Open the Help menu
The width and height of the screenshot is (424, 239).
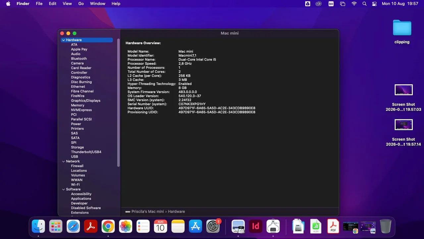point(116,4)
